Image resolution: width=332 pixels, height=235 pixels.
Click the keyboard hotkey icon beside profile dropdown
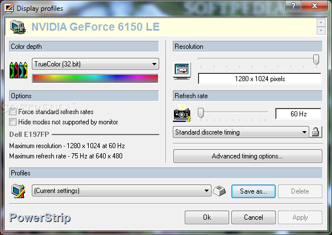pos(219,191)
